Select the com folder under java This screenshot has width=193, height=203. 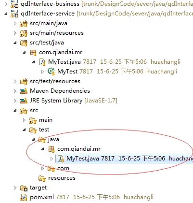59,168
